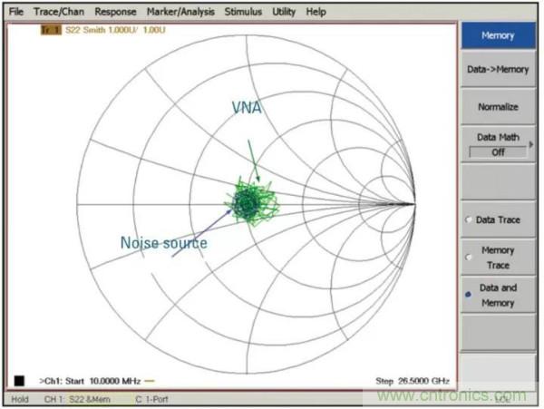Open the Data Math Off value field

click(496, 152)
